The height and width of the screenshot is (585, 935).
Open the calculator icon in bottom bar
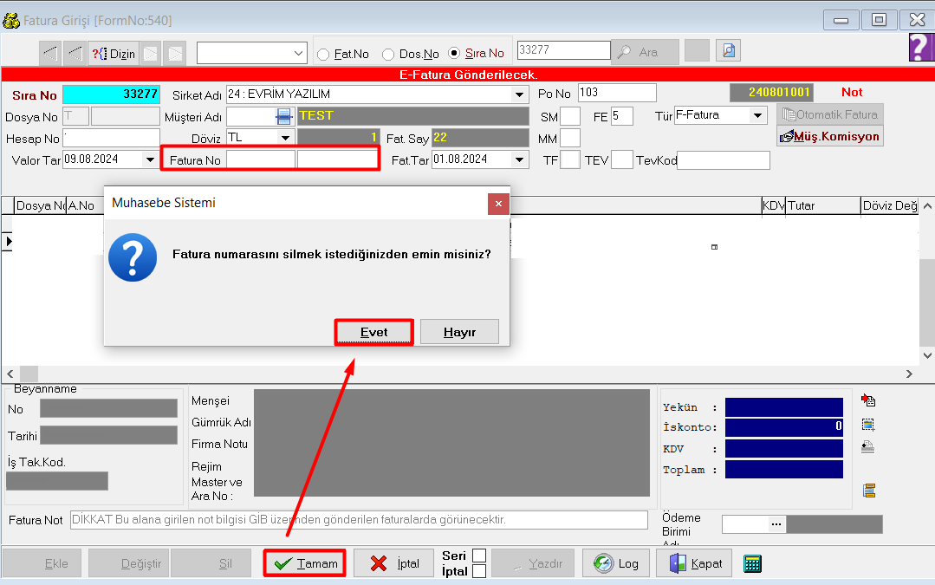pos(752,563)
